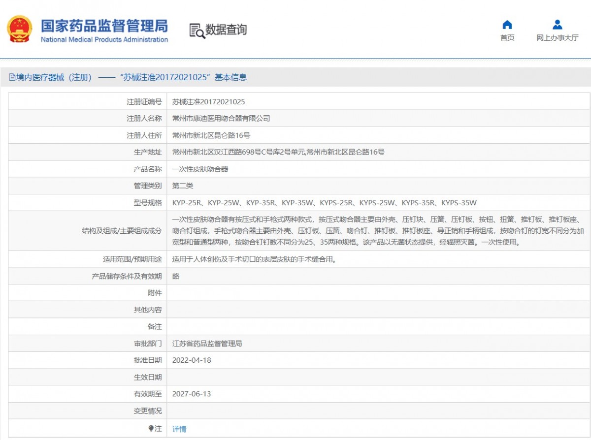Click the 数据查询 magnifier icon
Screen dimensions: 591x440
click(x=197, y=30)
